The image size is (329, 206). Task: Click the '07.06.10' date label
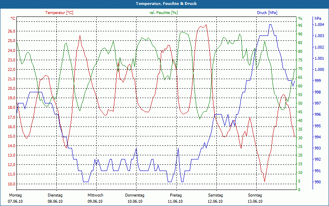pyautogui.click(x=15, y=201)
